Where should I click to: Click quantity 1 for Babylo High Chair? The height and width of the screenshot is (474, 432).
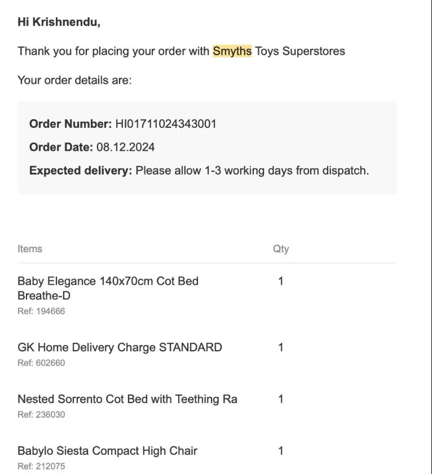pyautogui.click(x=281, y=451)
